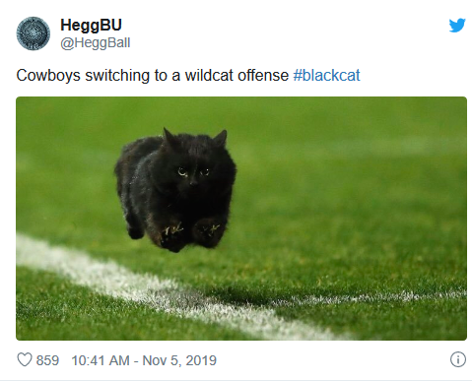This screenshot has height=381, width=472.
Task: Open the tweet info circle icon
Action: 458,359
